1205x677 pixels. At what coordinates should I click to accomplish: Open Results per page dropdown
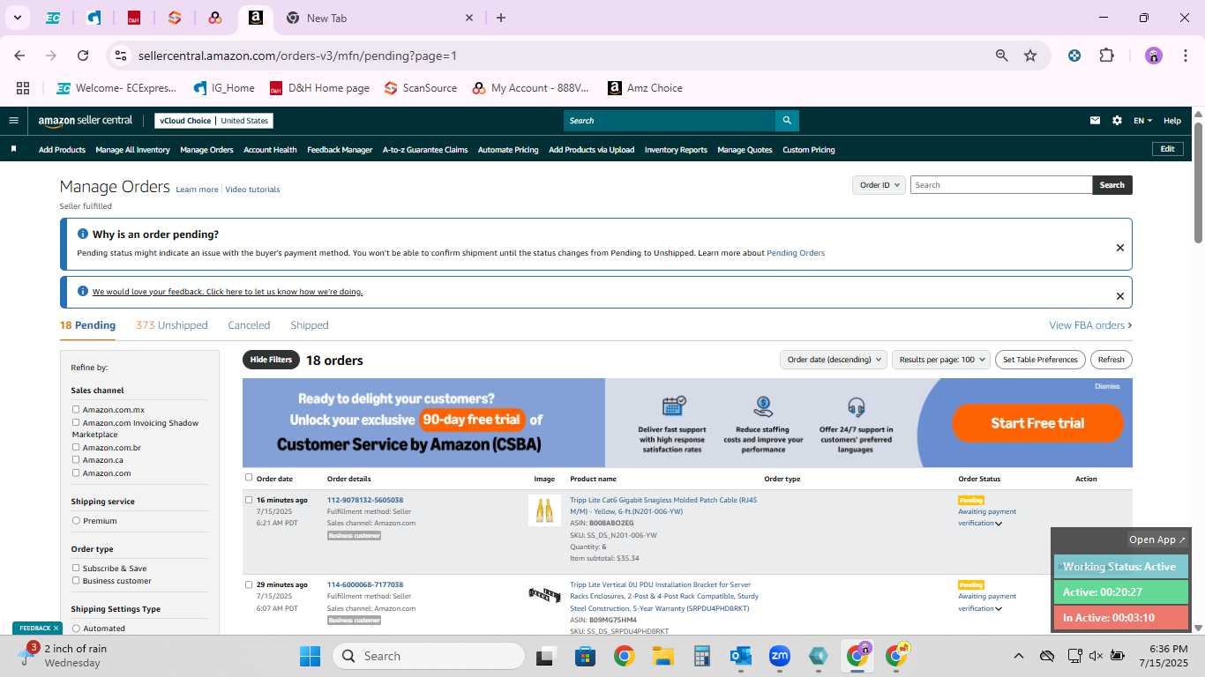[941, 360]
